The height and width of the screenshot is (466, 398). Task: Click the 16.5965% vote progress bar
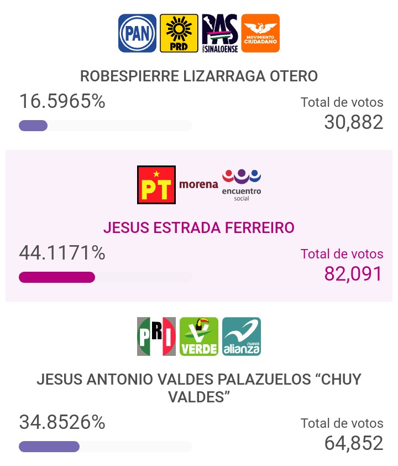[x=105, y=126]
